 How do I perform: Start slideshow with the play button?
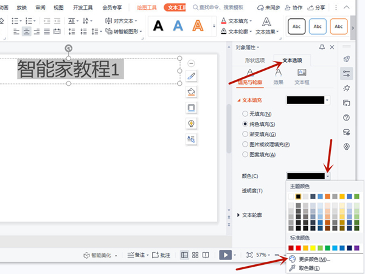point(225,255)
